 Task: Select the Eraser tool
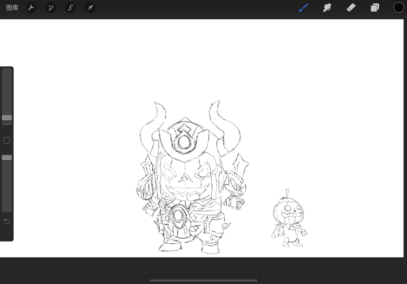click(351, 8)
